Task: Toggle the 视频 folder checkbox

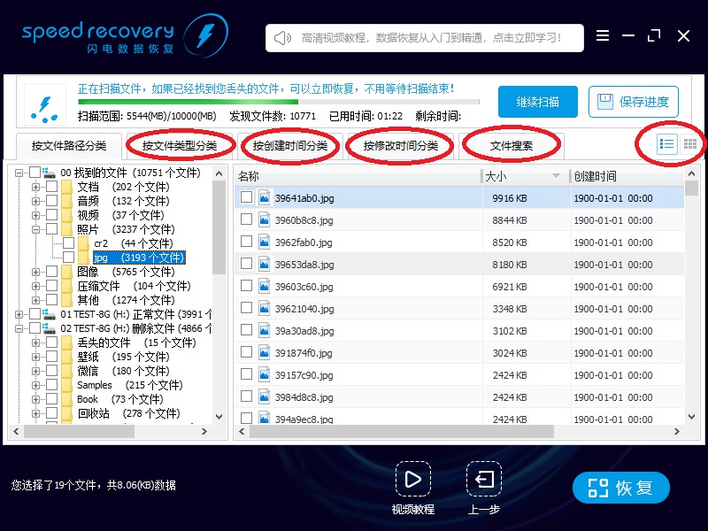Action: [52, 215]
